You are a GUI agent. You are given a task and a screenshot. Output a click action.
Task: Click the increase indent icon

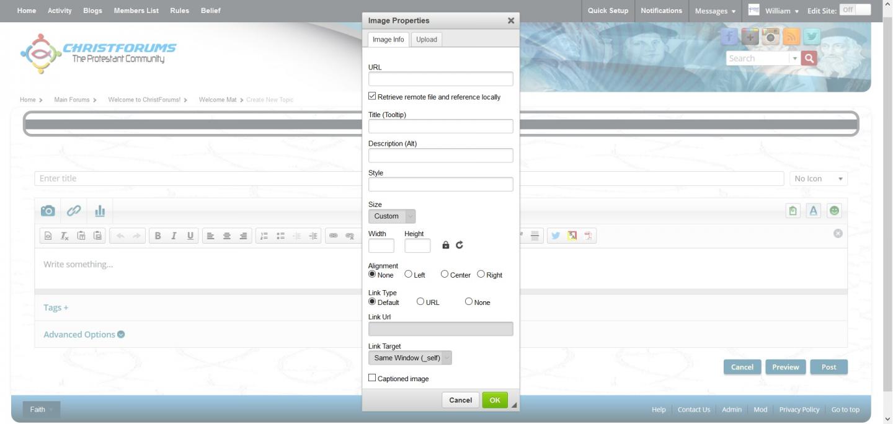tap(313, 236)
